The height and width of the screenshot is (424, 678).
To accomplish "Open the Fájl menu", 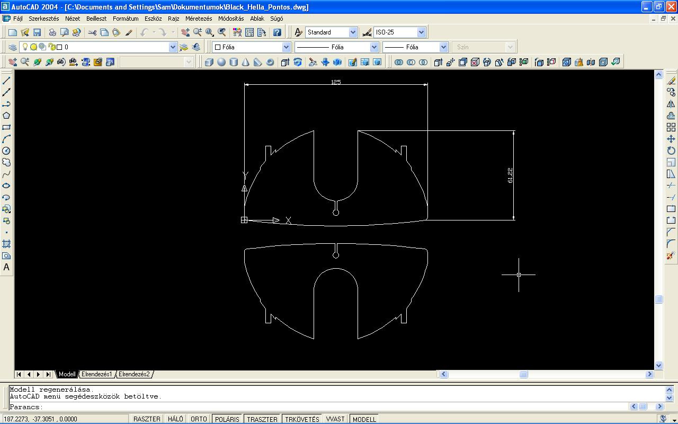I will coord(17,19).
